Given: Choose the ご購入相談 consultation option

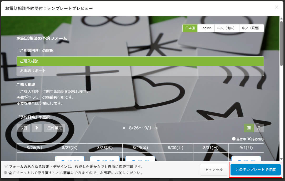Looking at the screenshot, I should tap(140, 61).
